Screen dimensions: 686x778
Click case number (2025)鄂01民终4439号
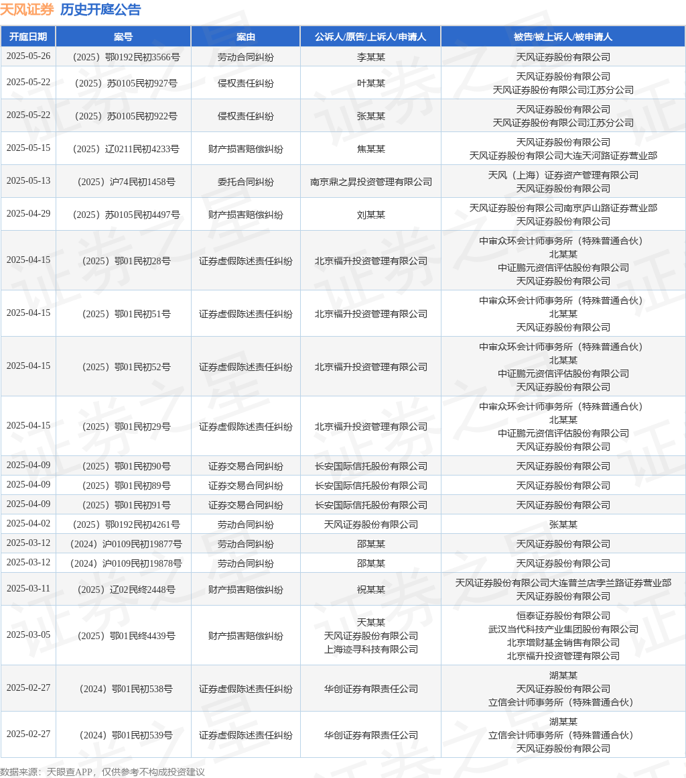click(x=126, y=636)
